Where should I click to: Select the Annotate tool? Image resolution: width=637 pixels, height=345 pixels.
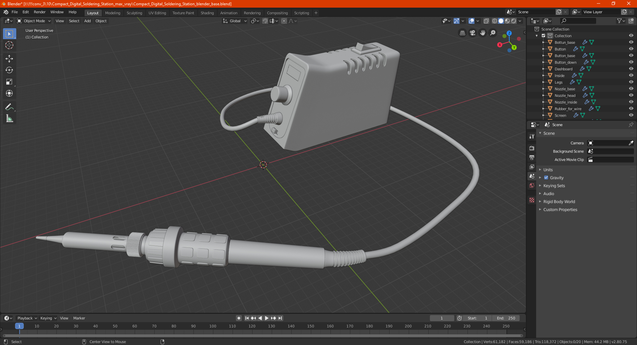coord(9,107)
